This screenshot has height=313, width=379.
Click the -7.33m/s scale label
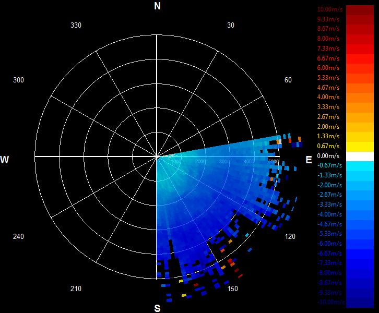coord(329,263)
